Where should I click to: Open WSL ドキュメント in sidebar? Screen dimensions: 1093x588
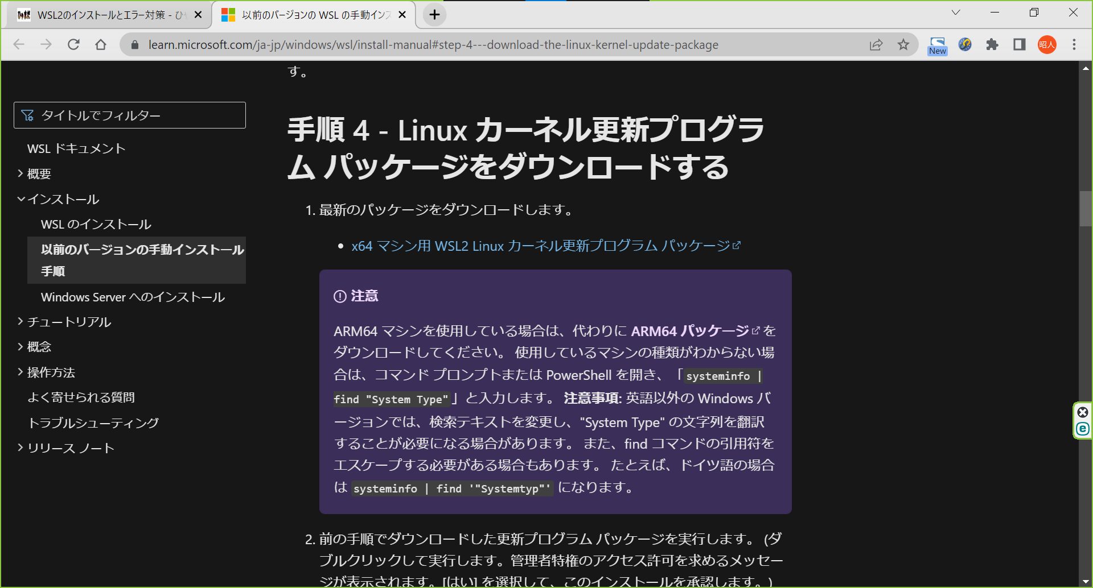click(76, 148)
